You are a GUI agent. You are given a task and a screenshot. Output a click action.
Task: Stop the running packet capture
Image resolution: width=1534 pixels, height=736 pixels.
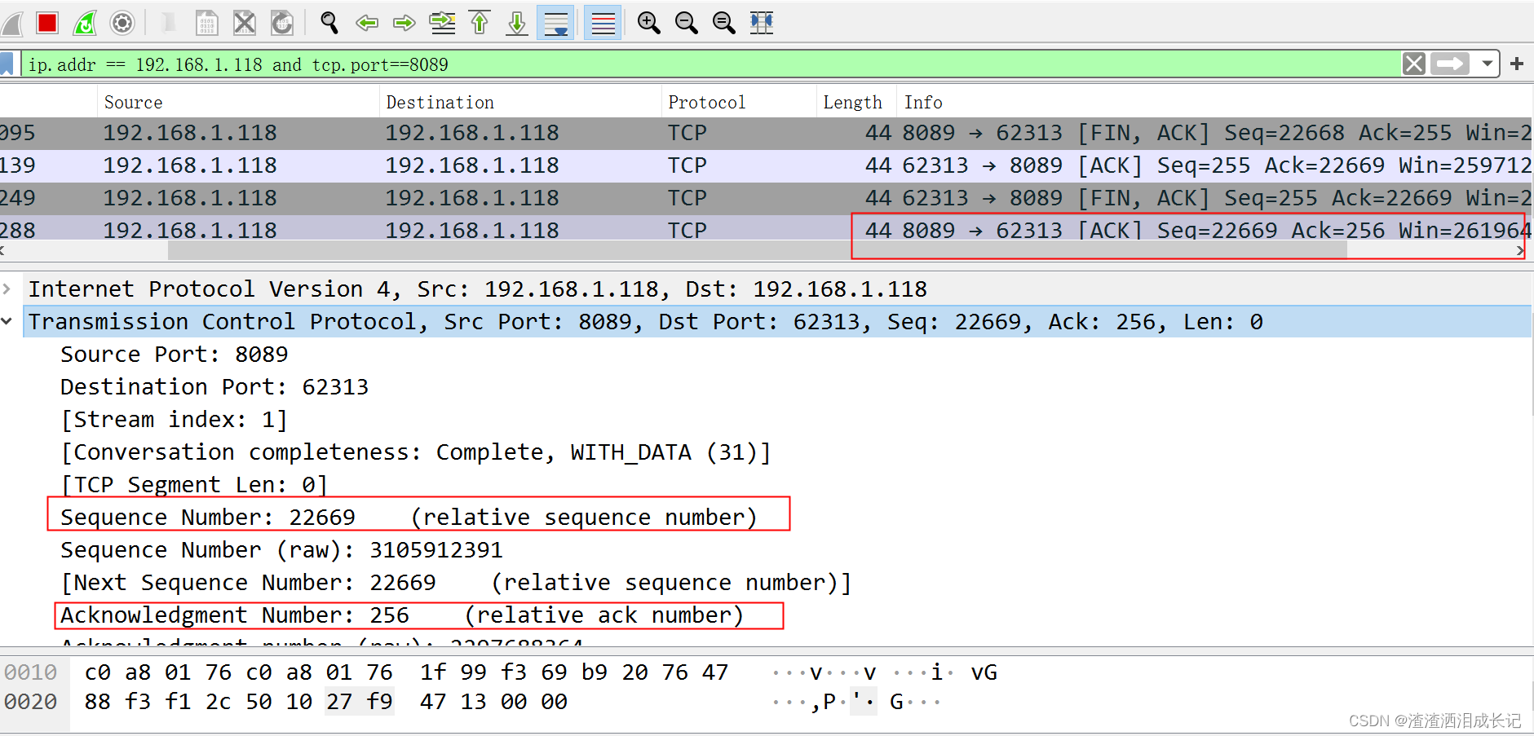(x=47, y=23)
